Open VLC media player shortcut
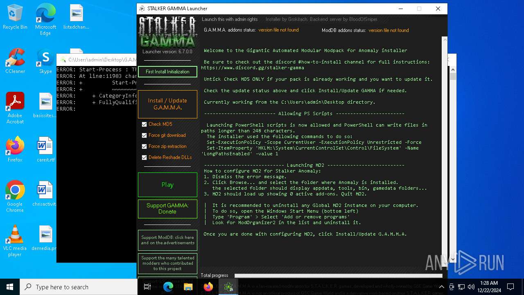 click(15, 241)
